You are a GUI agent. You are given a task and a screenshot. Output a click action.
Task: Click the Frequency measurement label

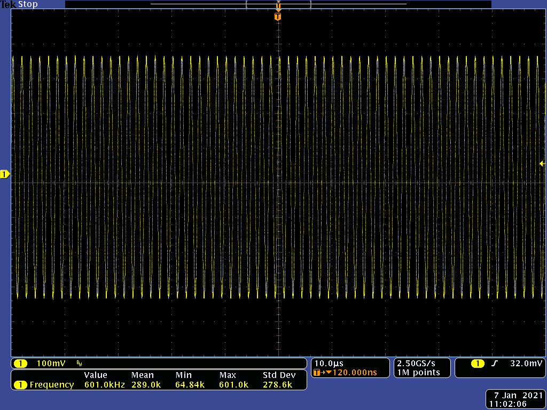pos(51,384)
